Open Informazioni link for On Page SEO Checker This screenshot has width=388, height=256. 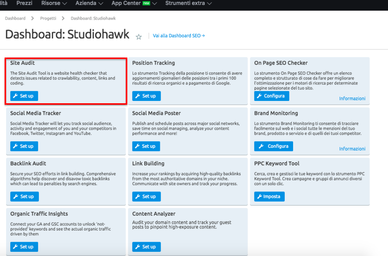click(x=352, y=99)
